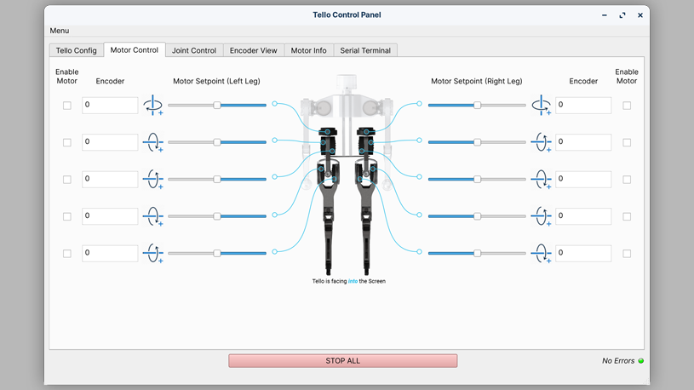Click the green No Errors status indicator
Viewport: 694px width, 390px height.
(x=641, y=361)
